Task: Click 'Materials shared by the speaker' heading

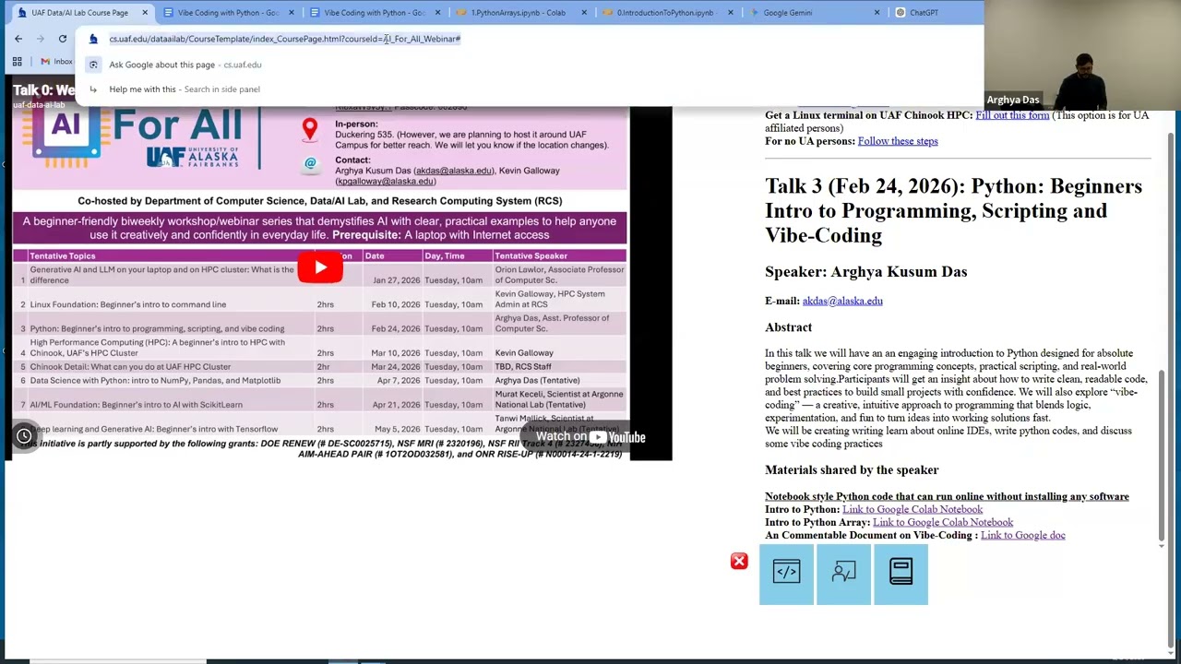Action: (852, 470)
